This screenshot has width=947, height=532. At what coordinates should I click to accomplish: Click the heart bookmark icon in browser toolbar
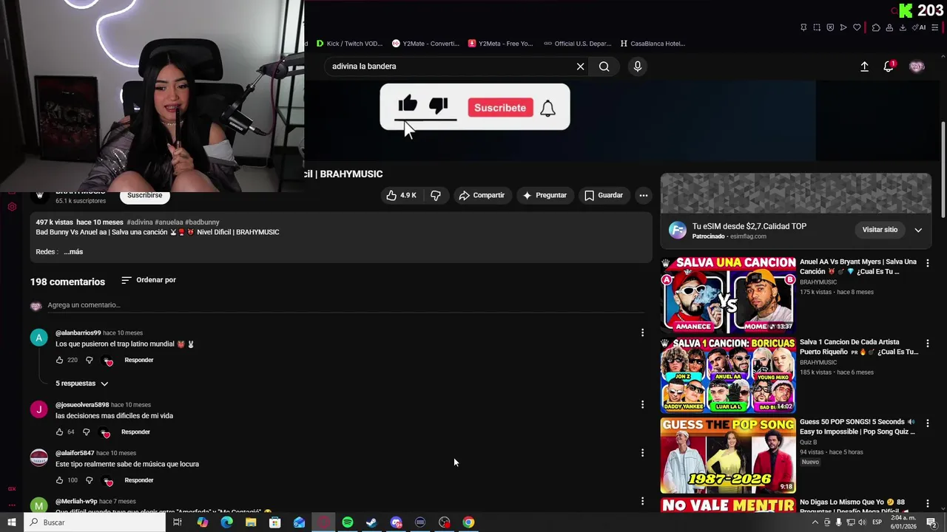[x=857, y=27]
